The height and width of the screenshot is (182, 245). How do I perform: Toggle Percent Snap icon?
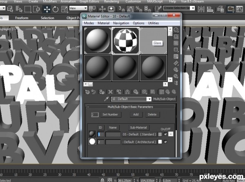click(138, 9)
